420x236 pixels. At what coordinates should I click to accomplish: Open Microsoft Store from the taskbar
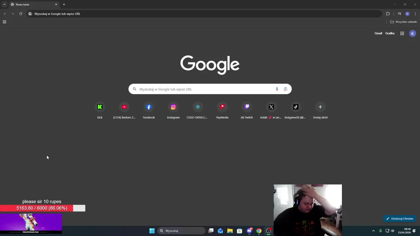(x=240, y=231)
